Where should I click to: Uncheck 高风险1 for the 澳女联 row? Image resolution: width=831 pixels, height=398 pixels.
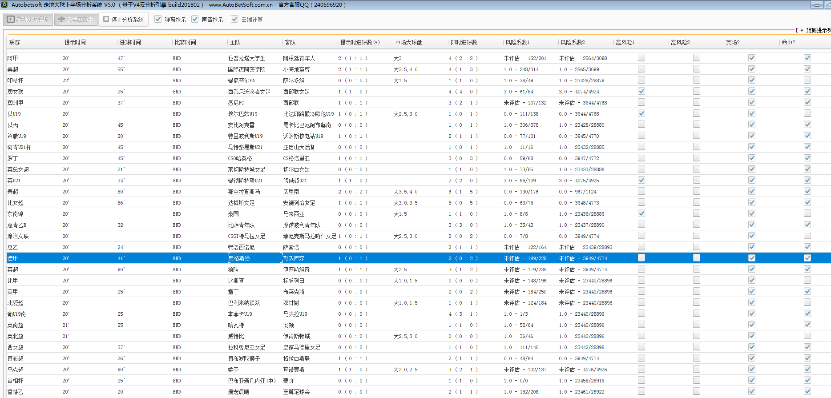coord(641,91)
